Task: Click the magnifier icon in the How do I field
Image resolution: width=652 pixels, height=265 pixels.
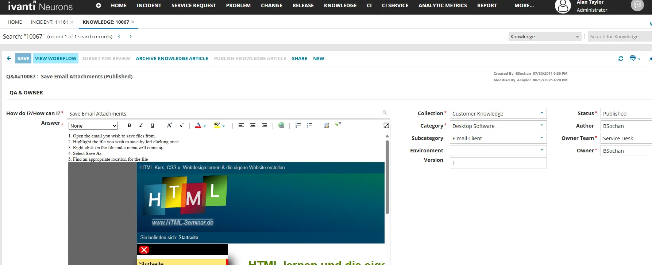Action: 385,113
